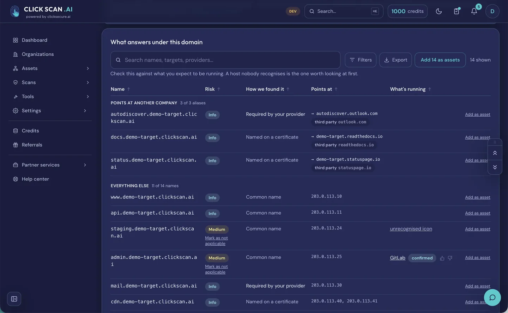Click the DEV environment badge
Viewport: 508px width, 313px height.
click(293, 11)
